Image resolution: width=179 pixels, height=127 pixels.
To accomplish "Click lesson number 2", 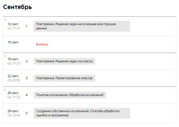I will [x=27, y=61].
